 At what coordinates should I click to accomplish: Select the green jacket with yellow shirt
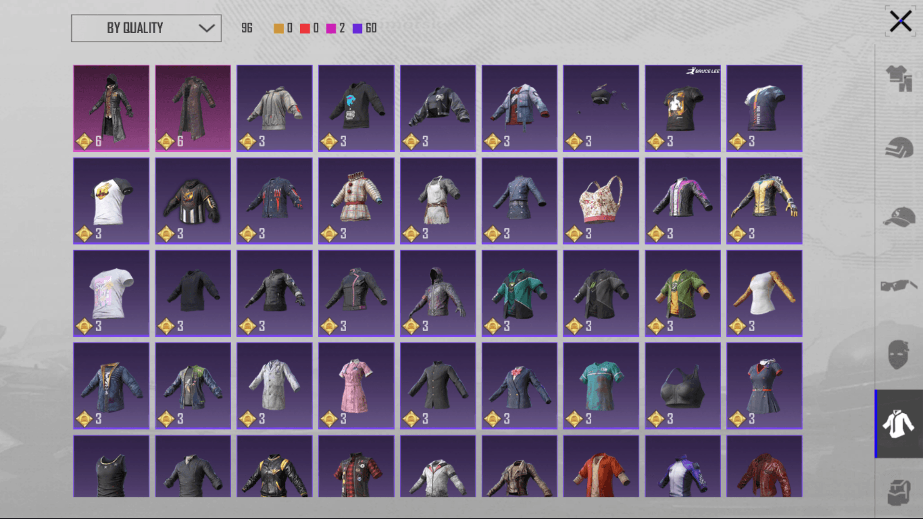[683, 293]
